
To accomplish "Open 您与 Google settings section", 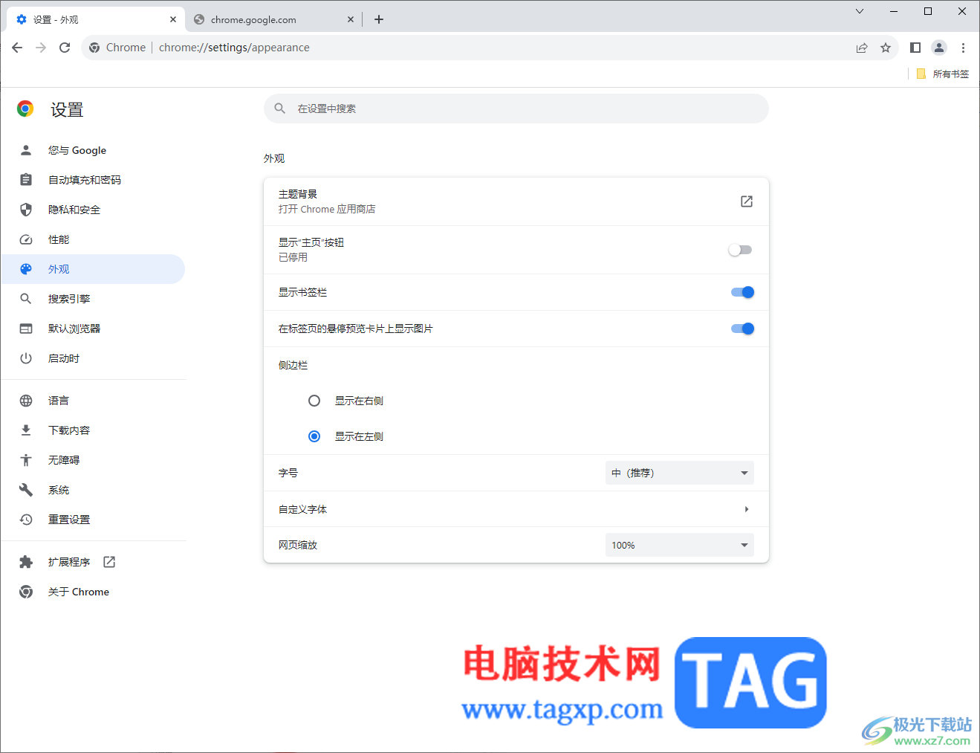I will pos(93,150).
